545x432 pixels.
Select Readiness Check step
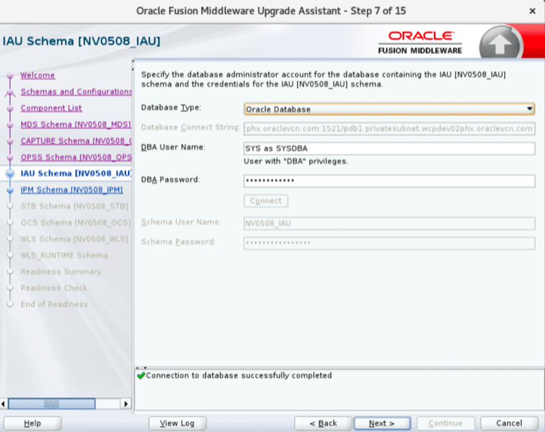click(x=54, y=288)
